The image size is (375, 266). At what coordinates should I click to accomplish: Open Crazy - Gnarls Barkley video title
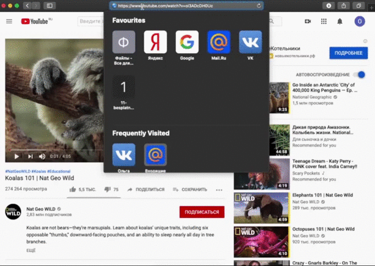pyautogui.click(x=324, y=263)
